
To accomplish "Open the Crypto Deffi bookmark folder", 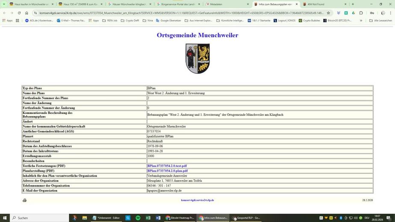I will [130, 20].
